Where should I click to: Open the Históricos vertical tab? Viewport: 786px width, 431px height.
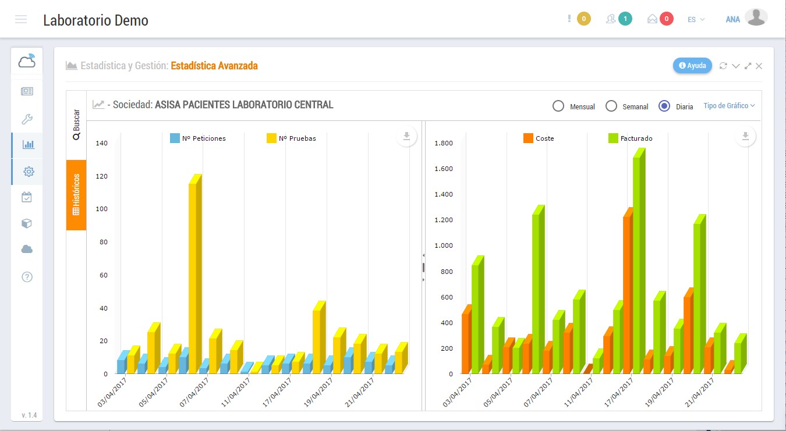[x=76, y=195]
